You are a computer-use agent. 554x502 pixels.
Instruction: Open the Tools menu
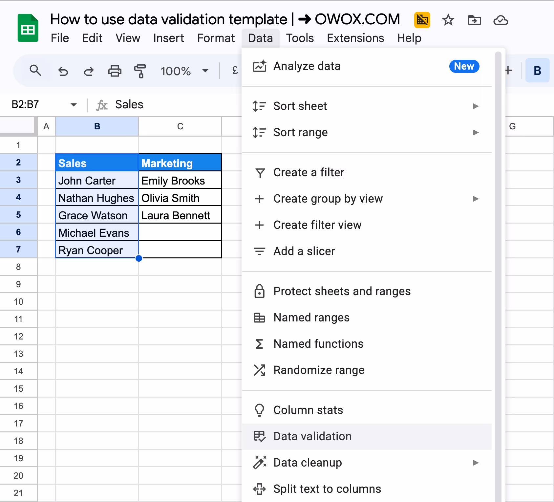point(300,38)
